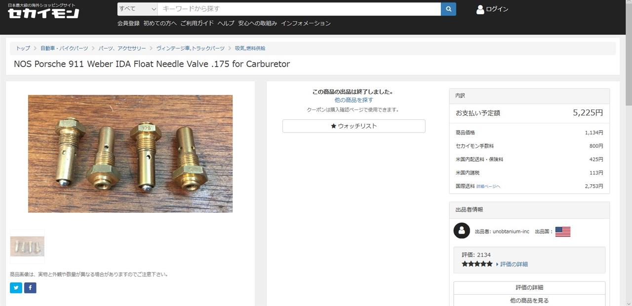Click the seller avatar icon
Screen dimensions: 632x306
(462, 231)
